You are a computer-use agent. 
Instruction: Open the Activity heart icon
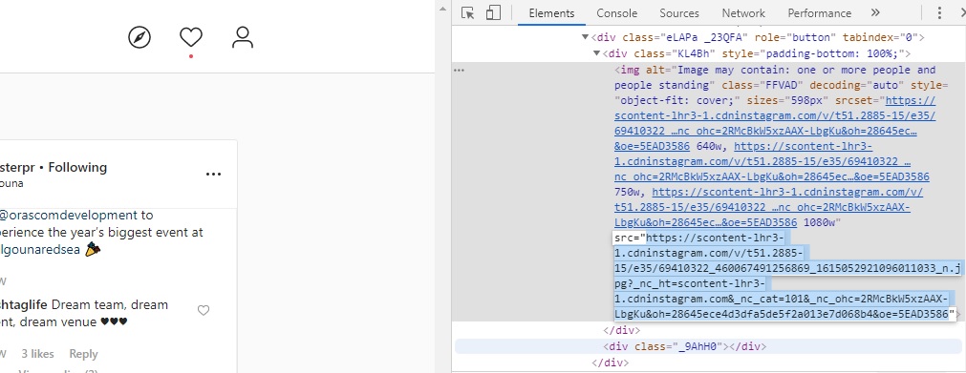pyautogui.click(x=191, y=37)
